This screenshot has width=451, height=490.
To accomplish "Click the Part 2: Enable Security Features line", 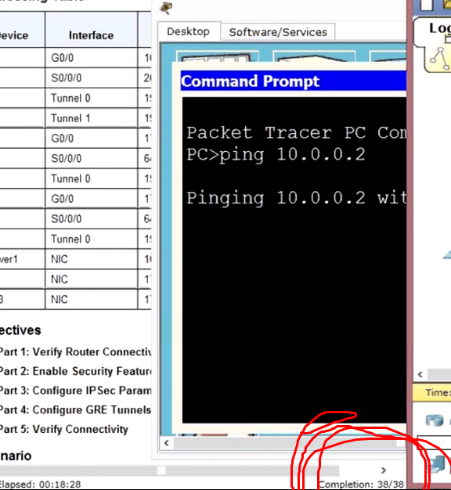I will (75, 371).
